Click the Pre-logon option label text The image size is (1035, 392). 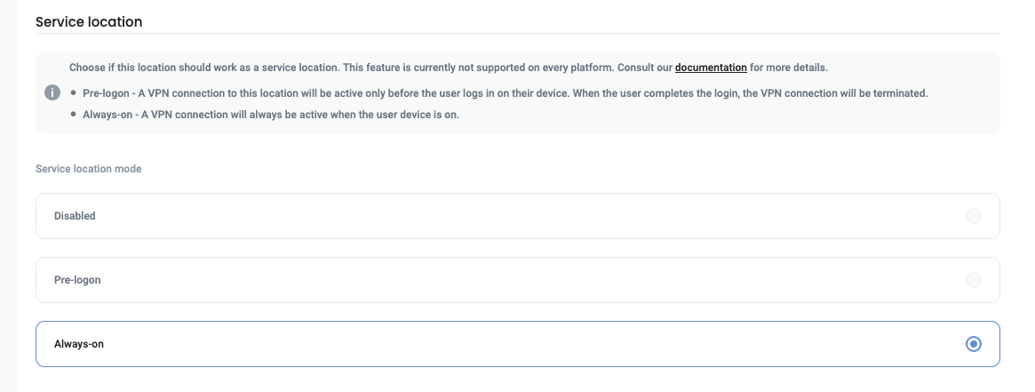[x=77, y=280]
